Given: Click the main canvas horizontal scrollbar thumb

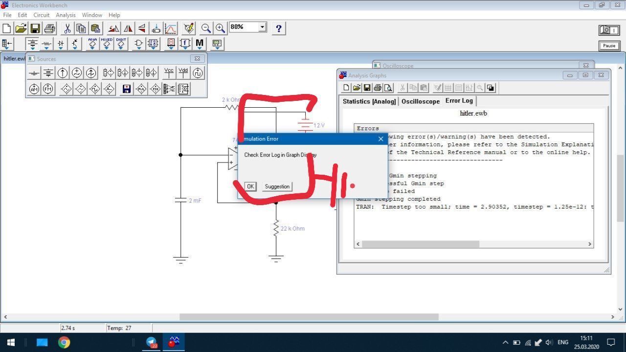Looking at the screenshot, I should tap(309, 317).
